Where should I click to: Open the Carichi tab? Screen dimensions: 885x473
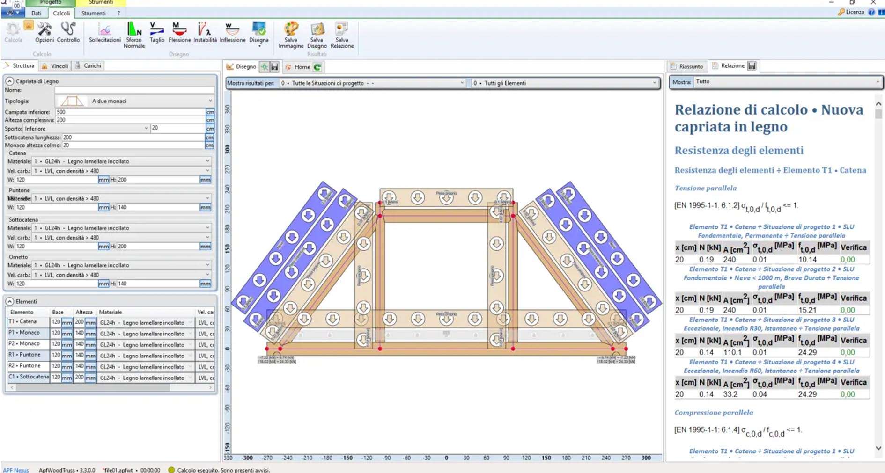point(92,66)
